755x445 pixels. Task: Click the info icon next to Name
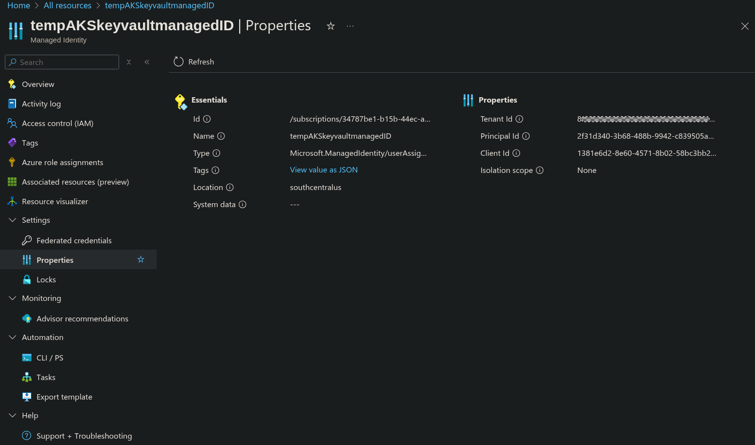pyautogui.click(x=221, y=136)
